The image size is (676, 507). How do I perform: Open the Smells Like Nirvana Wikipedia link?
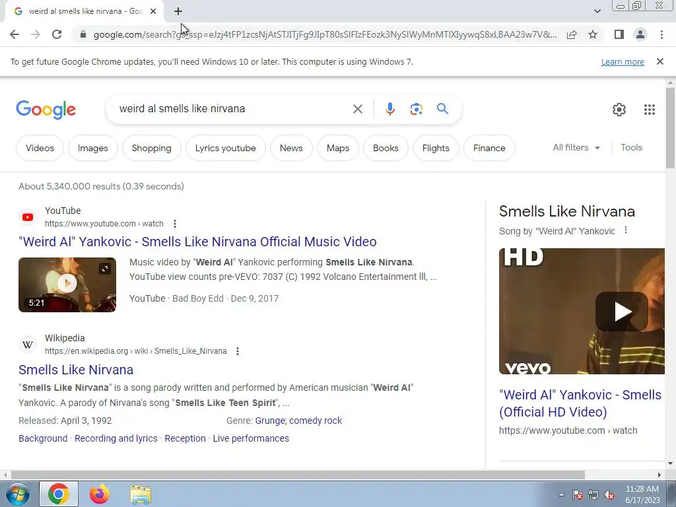76,370
